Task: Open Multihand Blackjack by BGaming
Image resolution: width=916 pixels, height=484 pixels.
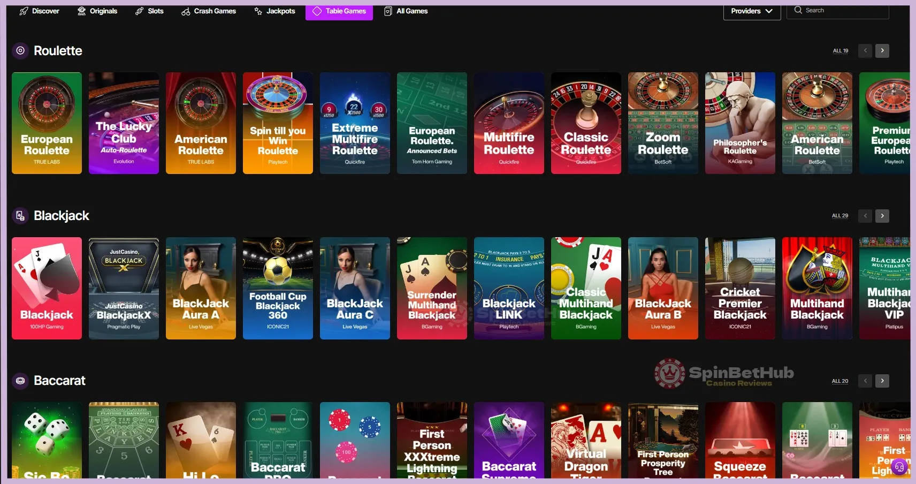Action: coord(817,288)
